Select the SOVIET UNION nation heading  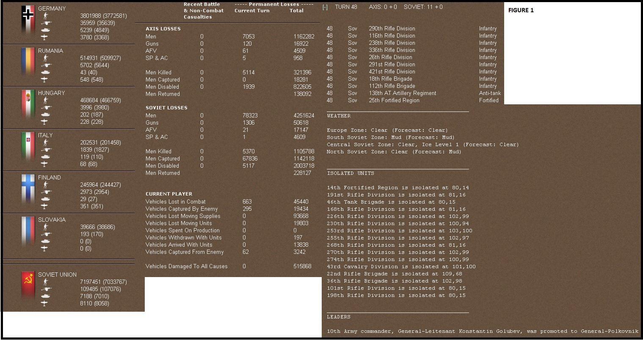(57, 275)
